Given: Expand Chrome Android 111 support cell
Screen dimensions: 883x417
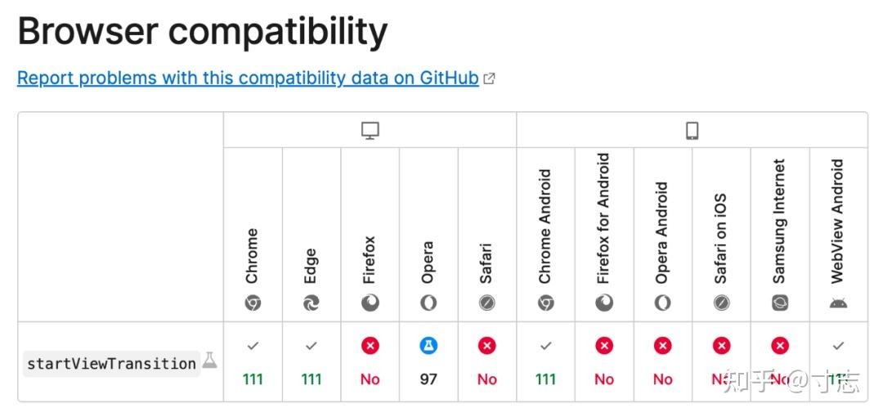Looking at the screenshot, I should tap(545, 362).
